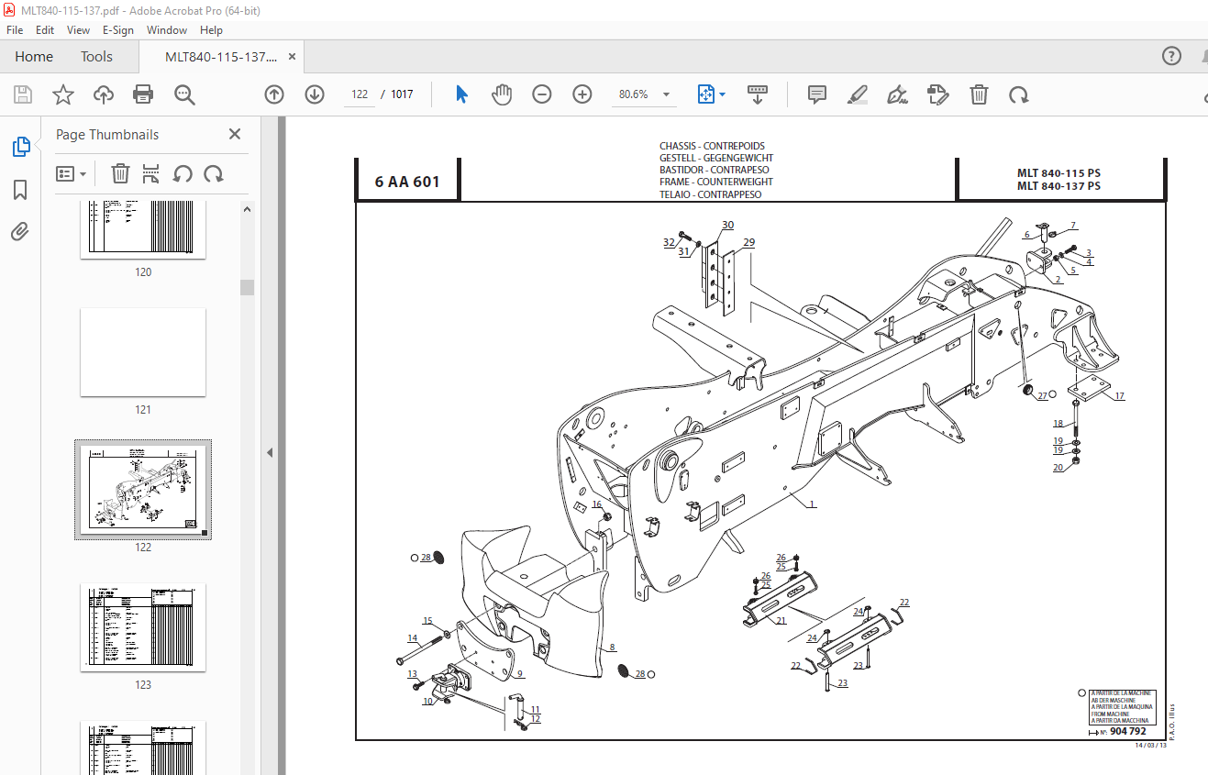Click the thumbnails panel scrollbar handle

[x=247, y=287]
